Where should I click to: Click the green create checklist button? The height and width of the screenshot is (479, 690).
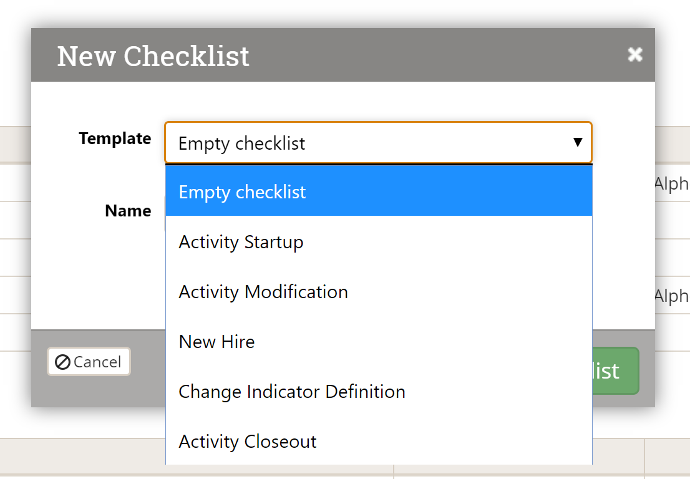[x=615, y=370]
